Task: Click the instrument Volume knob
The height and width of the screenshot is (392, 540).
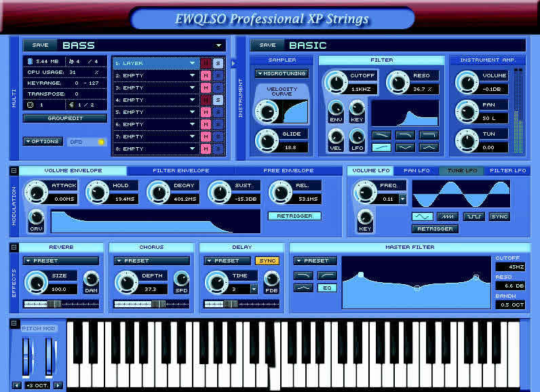Action: coord(467,82)
